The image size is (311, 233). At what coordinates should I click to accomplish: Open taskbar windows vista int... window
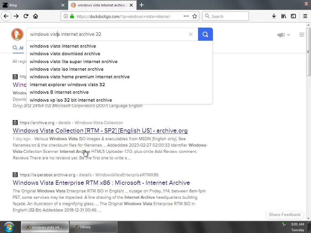pyautogui.click(x=45, y=227)
